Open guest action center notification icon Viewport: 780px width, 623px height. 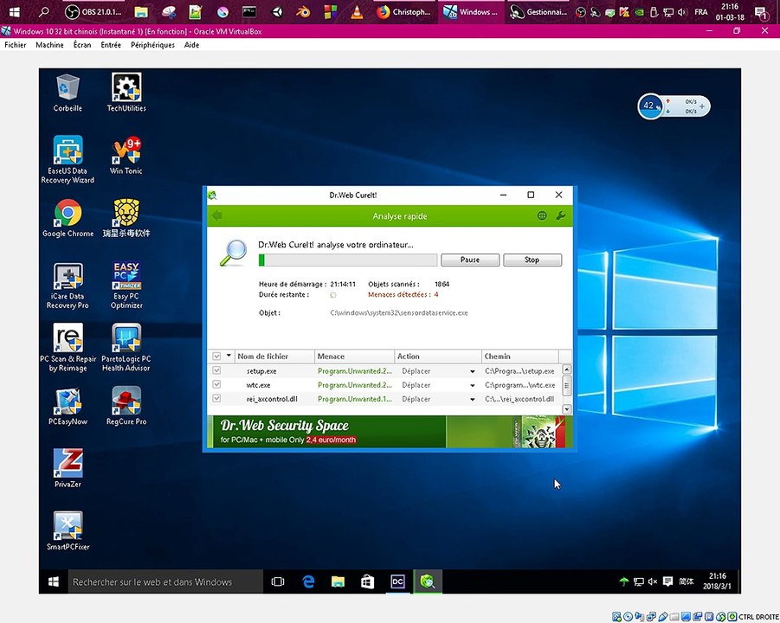tap(667, 581)
